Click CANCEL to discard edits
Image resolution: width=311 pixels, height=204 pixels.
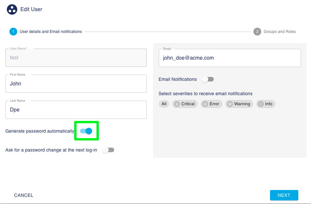pos(24,195)
